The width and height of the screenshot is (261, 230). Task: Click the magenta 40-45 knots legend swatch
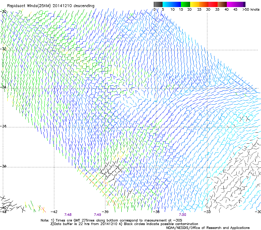[231, 4]
